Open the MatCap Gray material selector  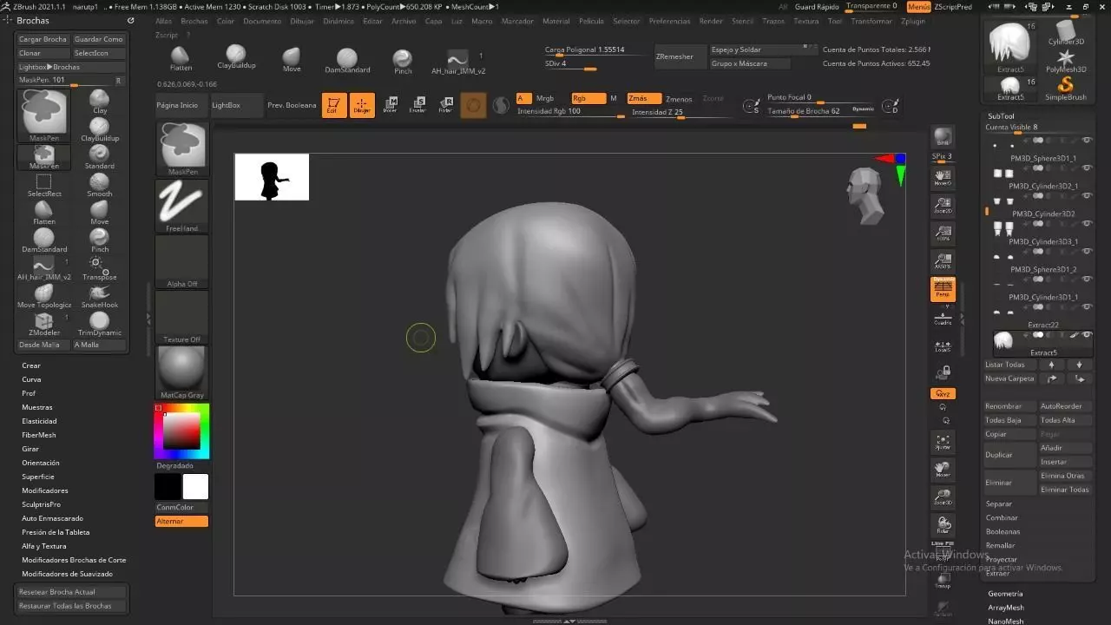tap(182, 372)
